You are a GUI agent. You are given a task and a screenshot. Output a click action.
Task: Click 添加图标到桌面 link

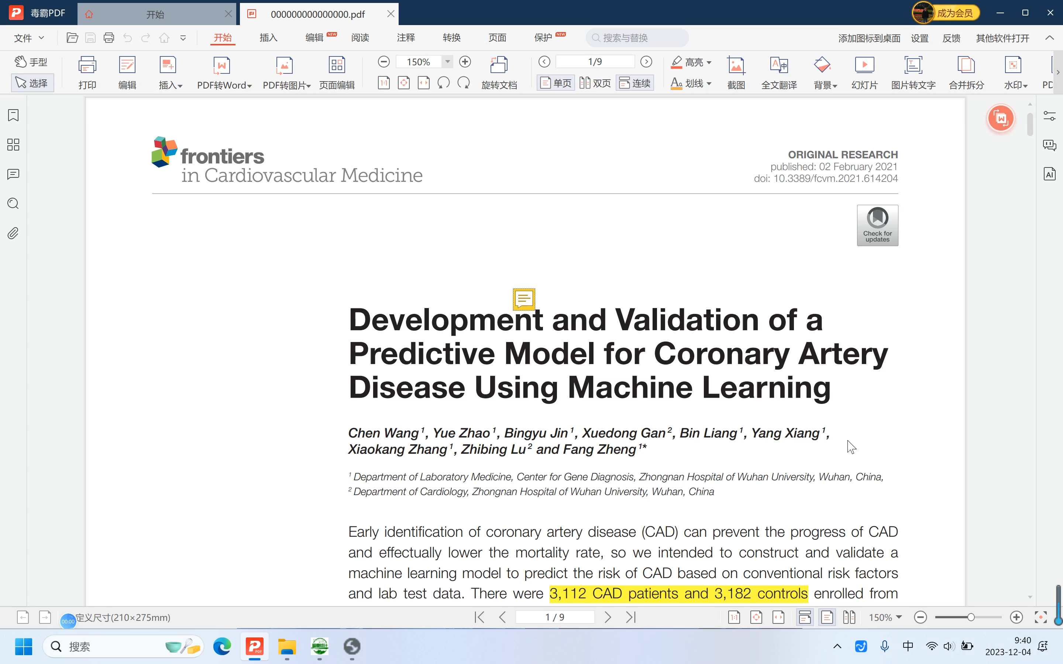(869, 38)
